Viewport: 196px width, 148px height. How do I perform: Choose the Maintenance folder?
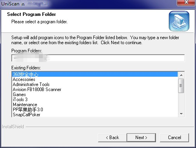tap(95, 105)
